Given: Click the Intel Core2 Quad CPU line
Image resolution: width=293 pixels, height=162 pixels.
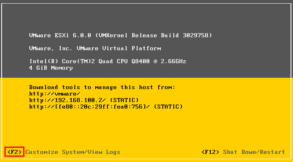Looking at the screenshot, I should tap(107, 62).
